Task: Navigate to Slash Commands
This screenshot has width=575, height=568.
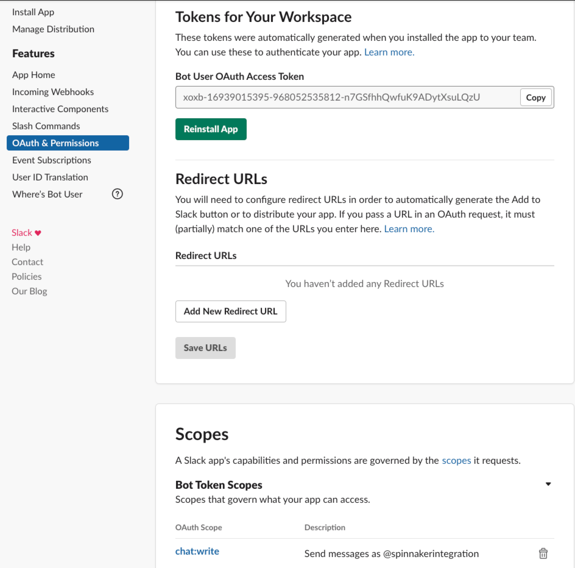Action: click(46, 126)
